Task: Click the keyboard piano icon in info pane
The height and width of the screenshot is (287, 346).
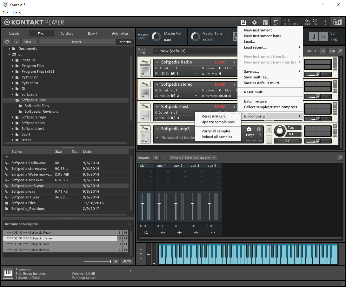Action: pyautogui.click(x=8, y=273)
